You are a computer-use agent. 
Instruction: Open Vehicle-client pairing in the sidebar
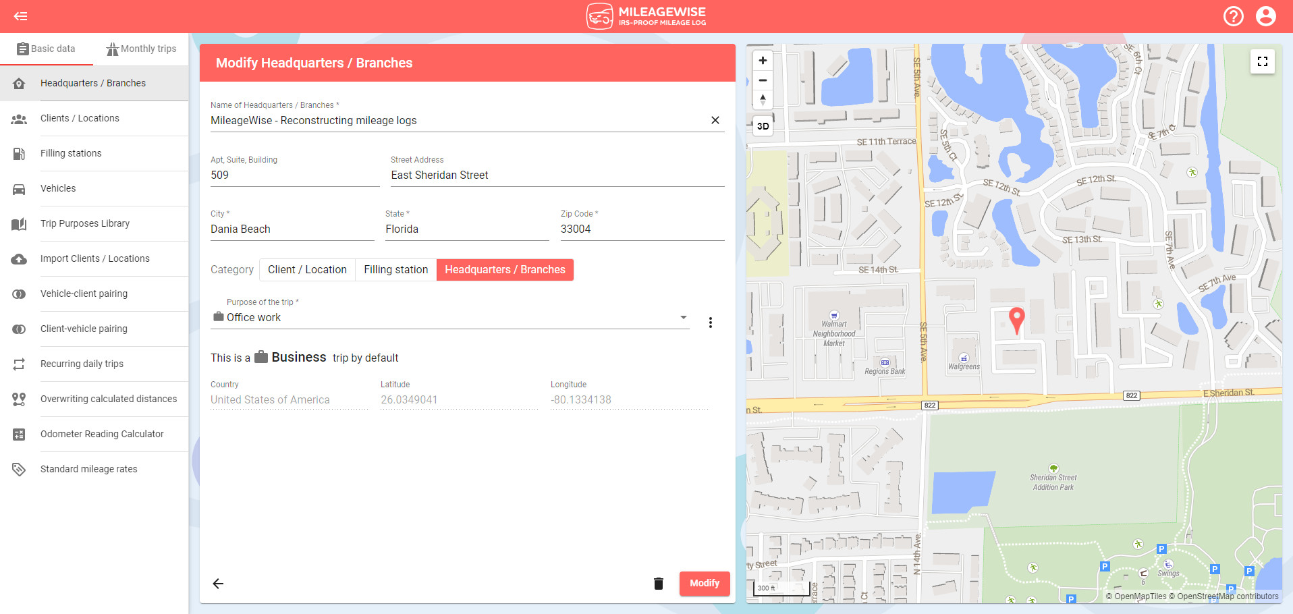click(94, 294)
